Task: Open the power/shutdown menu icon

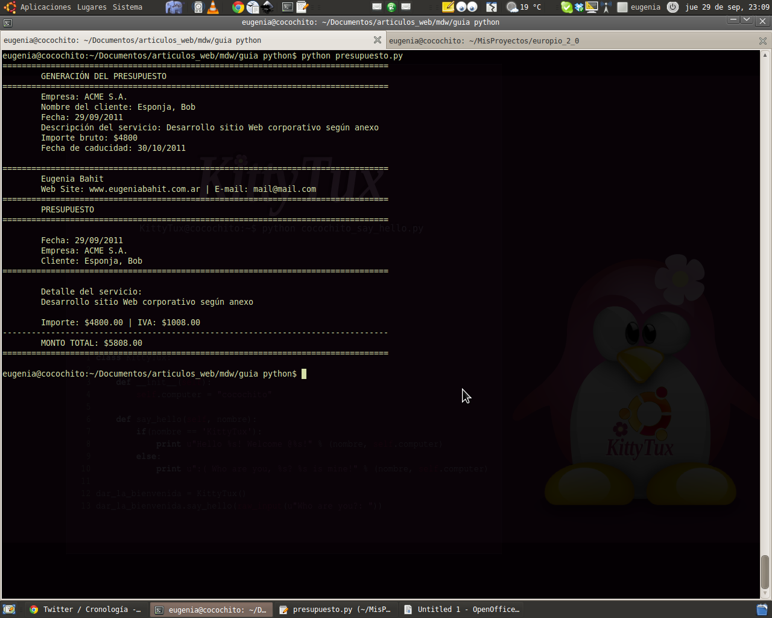Action: tap(673, 7)
